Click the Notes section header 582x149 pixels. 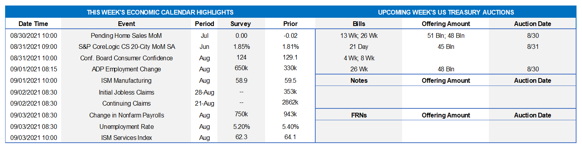point(359,81)
